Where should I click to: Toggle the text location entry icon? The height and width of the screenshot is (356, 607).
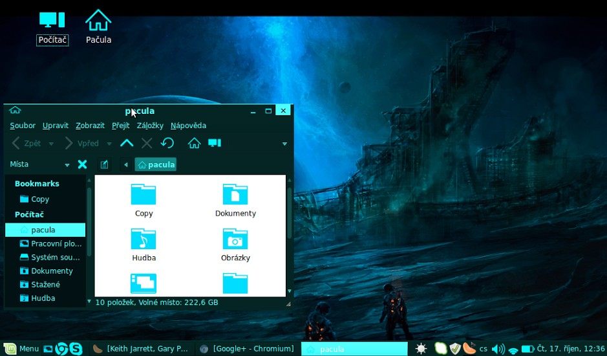click(x=103, y=164)
